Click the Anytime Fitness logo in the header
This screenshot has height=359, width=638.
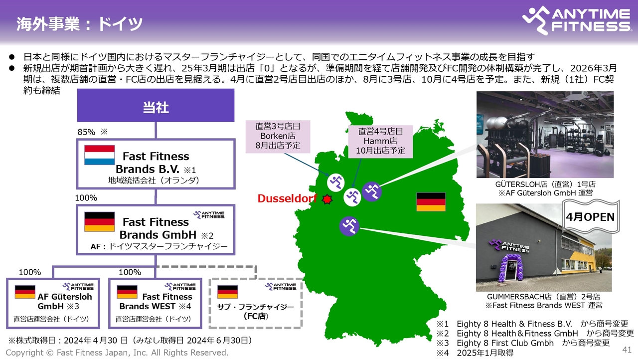tap(577, 20)
